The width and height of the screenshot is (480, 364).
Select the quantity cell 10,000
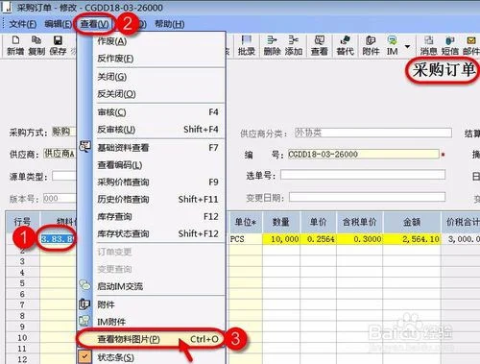click(x=281, y=239)
